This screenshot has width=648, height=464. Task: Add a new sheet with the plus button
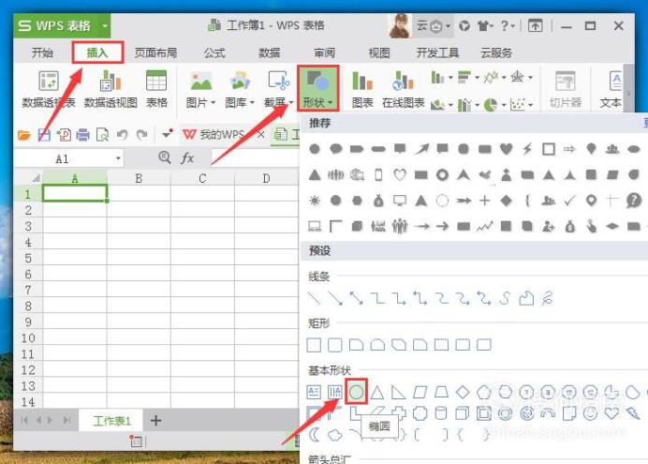[155, 421]
